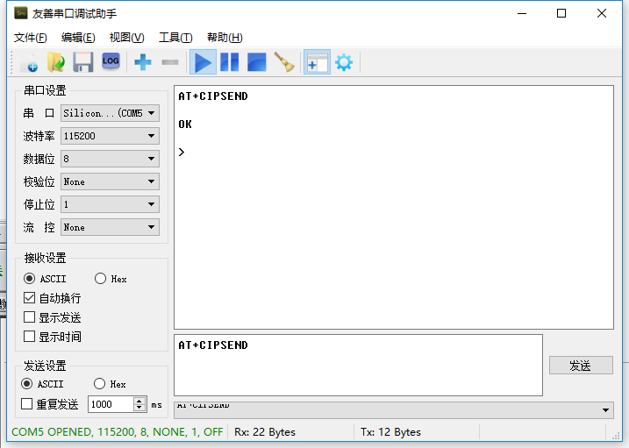Click inside the receive output area
The height and width of the screenshot is (448, 629).
point(394,207)
